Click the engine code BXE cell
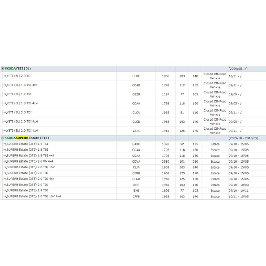This screenshot has width=266, height=266. coord(136,191)
